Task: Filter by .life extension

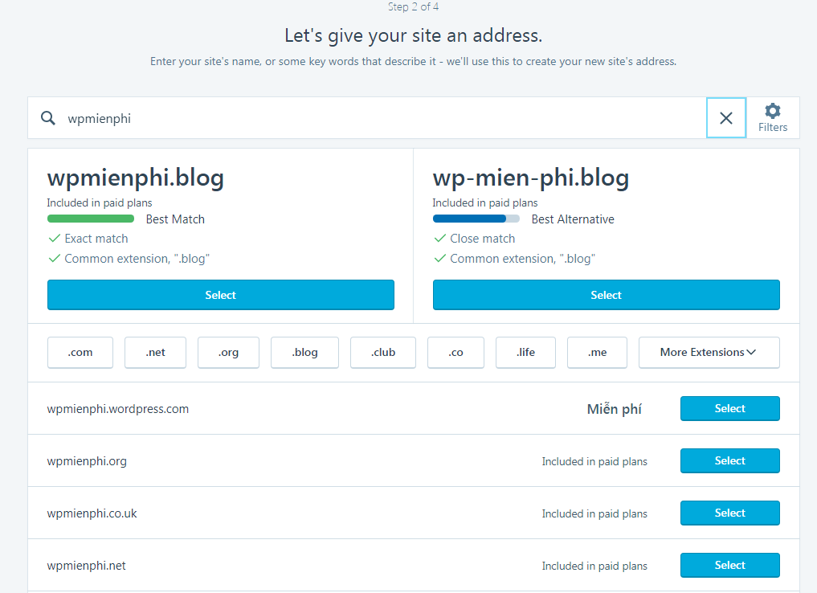Action: click(525, 352)
